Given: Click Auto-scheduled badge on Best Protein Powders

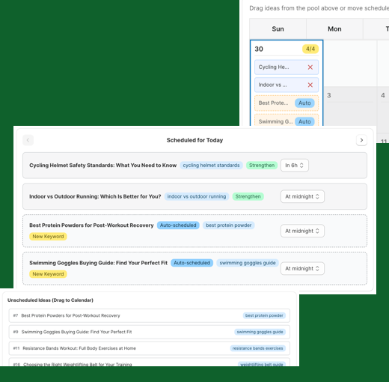Looking at the screenshot, I should [178, 225].
